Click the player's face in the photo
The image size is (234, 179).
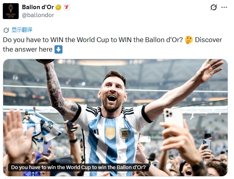point(112,93)
